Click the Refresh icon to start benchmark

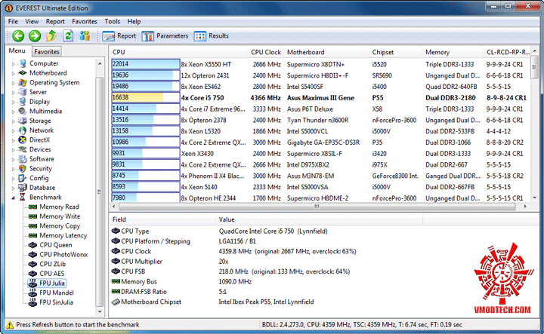coord(68,35)
